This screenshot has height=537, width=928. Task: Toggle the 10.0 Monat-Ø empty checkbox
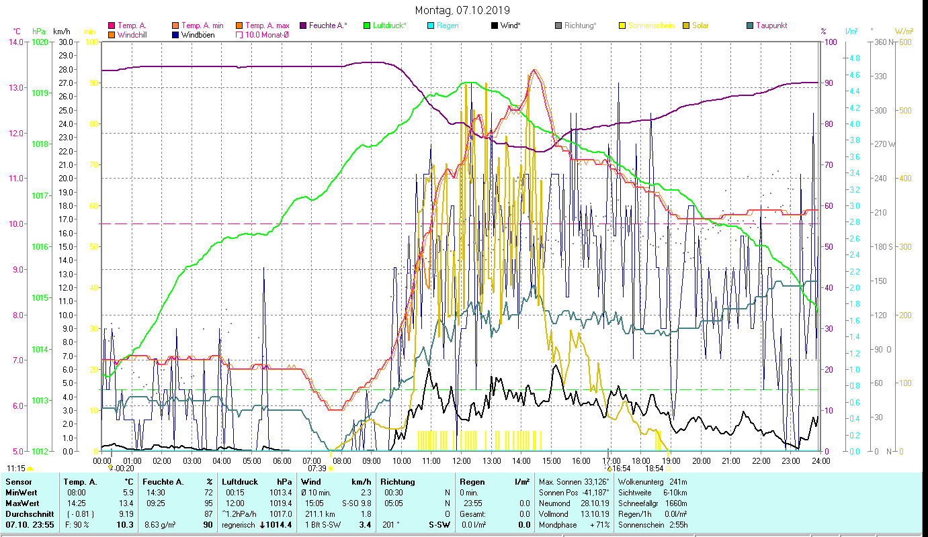[239, 35]
